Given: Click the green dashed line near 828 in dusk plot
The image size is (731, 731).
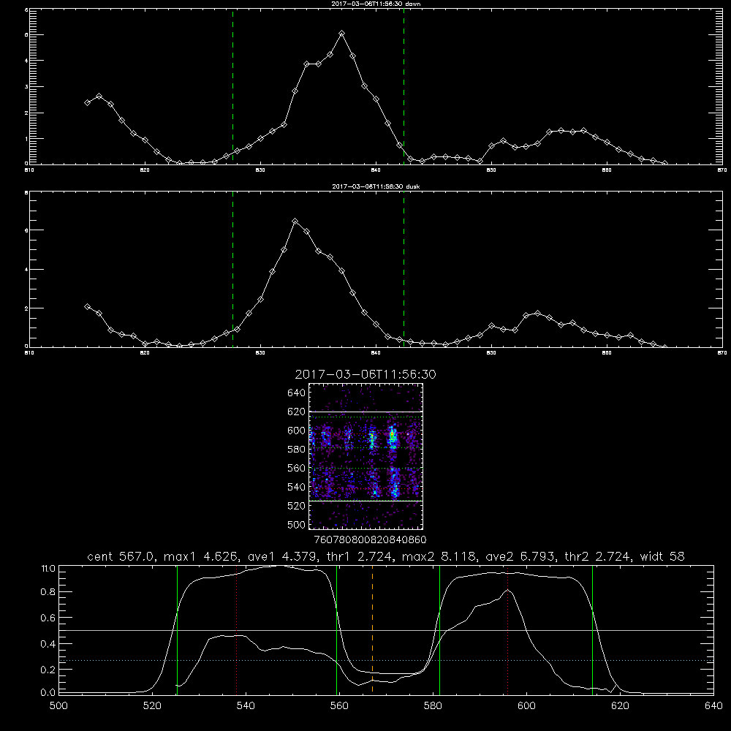Looking at the screenshot, I should [232, 269].
